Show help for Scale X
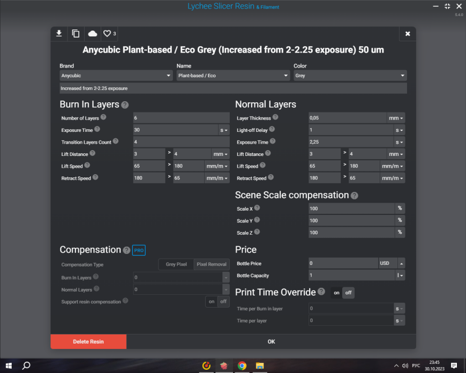This screenshot has width=466, height=373. [257, 207]
